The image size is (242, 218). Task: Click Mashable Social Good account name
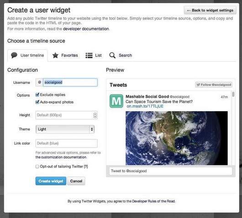[x=147, y=97]
